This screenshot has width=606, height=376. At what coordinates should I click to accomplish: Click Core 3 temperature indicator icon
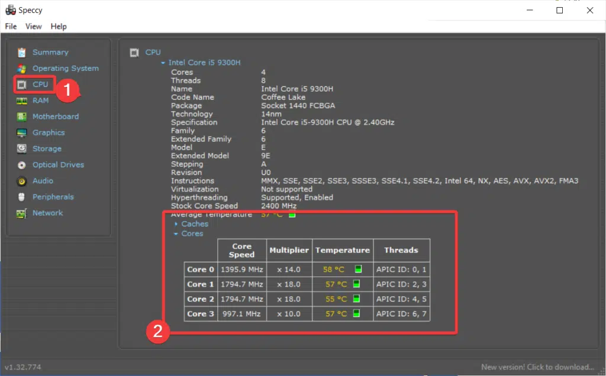[x=356, y=313]
